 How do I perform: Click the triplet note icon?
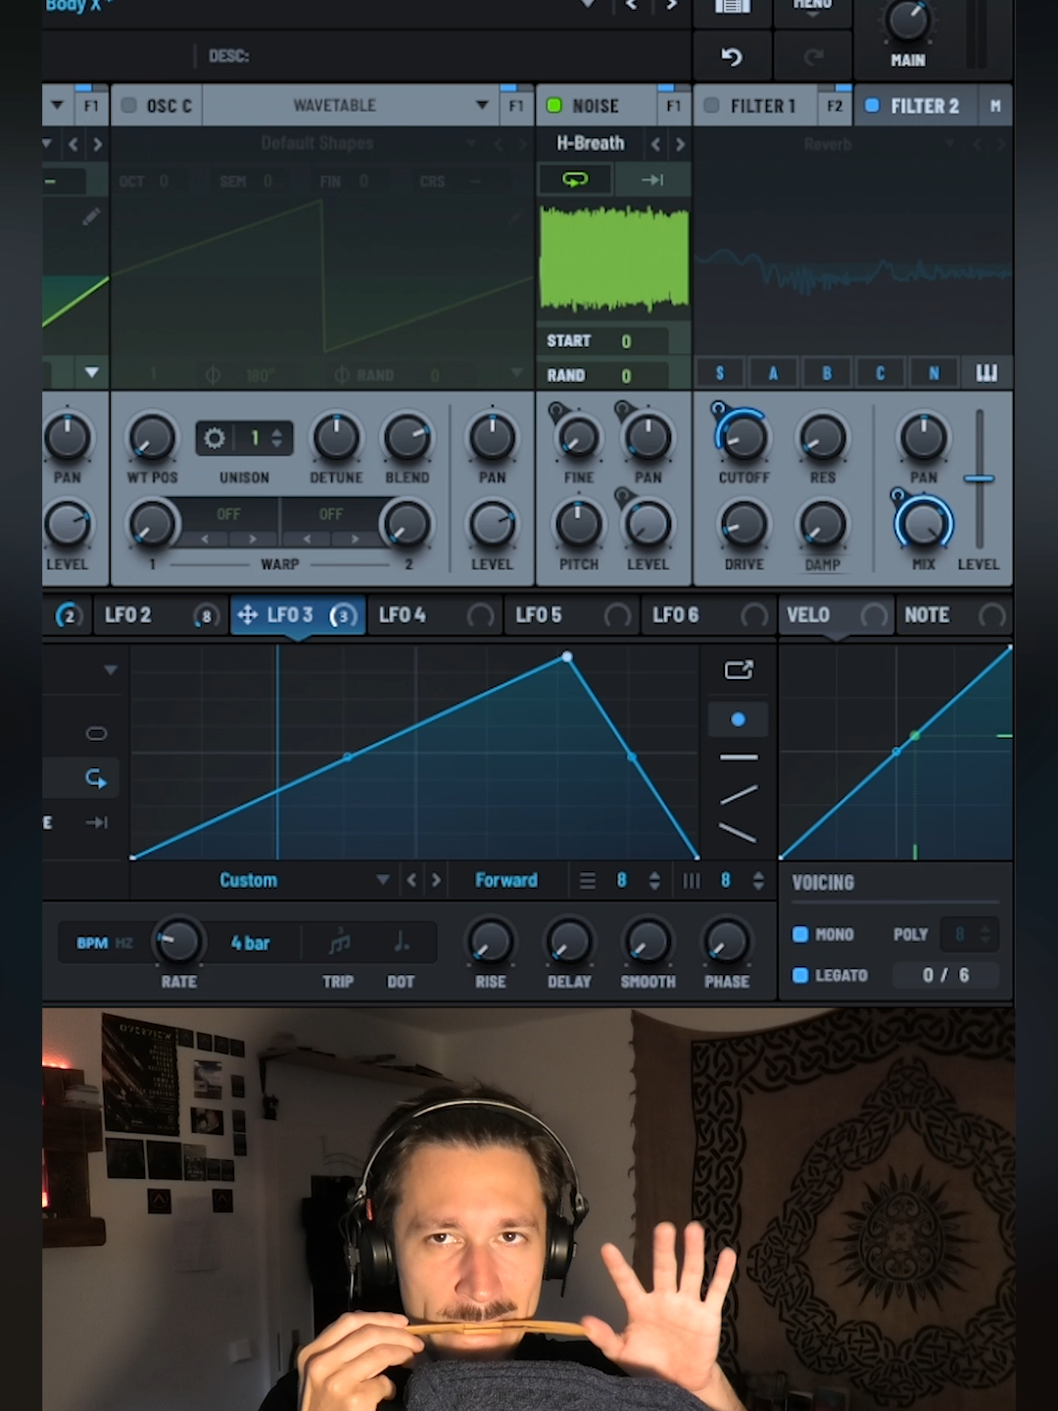tap(339, 943)
